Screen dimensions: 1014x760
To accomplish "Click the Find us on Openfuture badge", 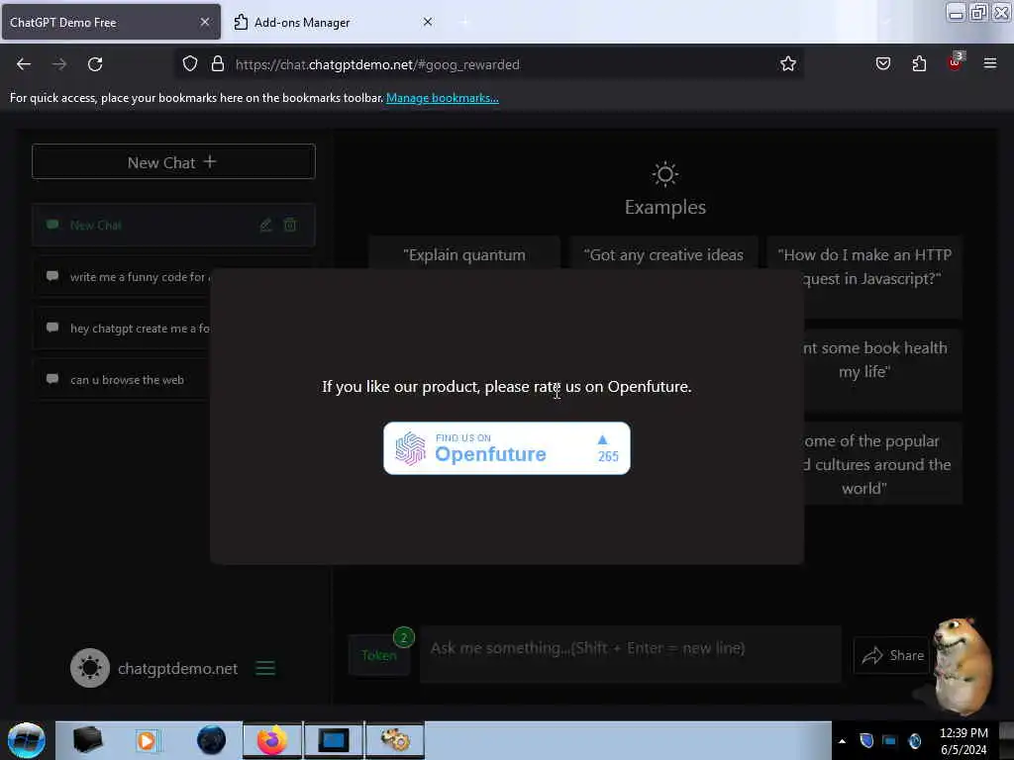I will 506,448.
